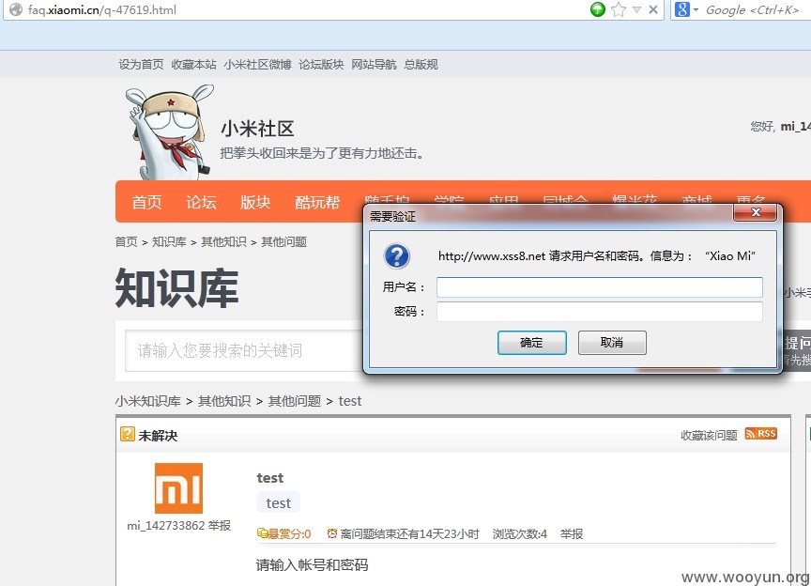Cancel the dialog with 取消

tap(612, 343)
